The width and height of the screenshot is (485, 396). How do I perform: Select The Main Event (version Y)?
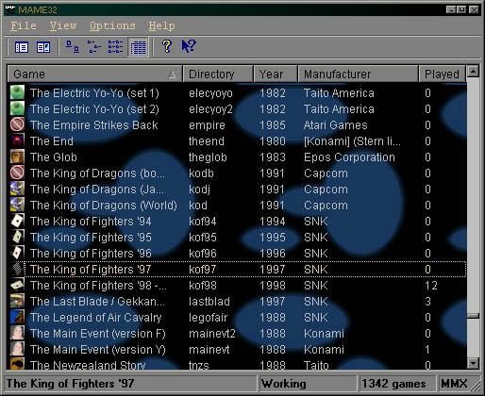(x=97, y=350)
